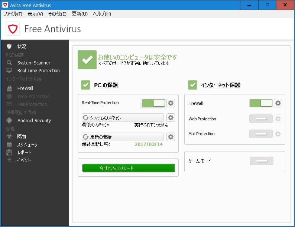This screenshot has height=227, width=295.
Task: Open the 更新(U) menu
Action: (x=80, y=14)
